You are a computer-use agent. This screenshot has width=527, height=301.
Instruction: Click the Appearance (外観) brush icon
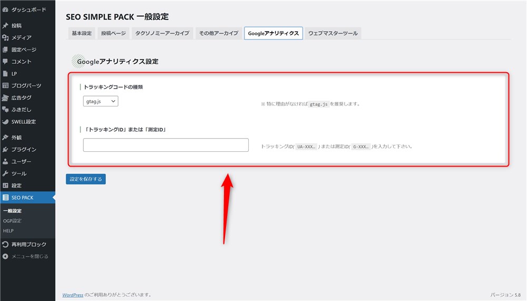click(x=5, y=137)
